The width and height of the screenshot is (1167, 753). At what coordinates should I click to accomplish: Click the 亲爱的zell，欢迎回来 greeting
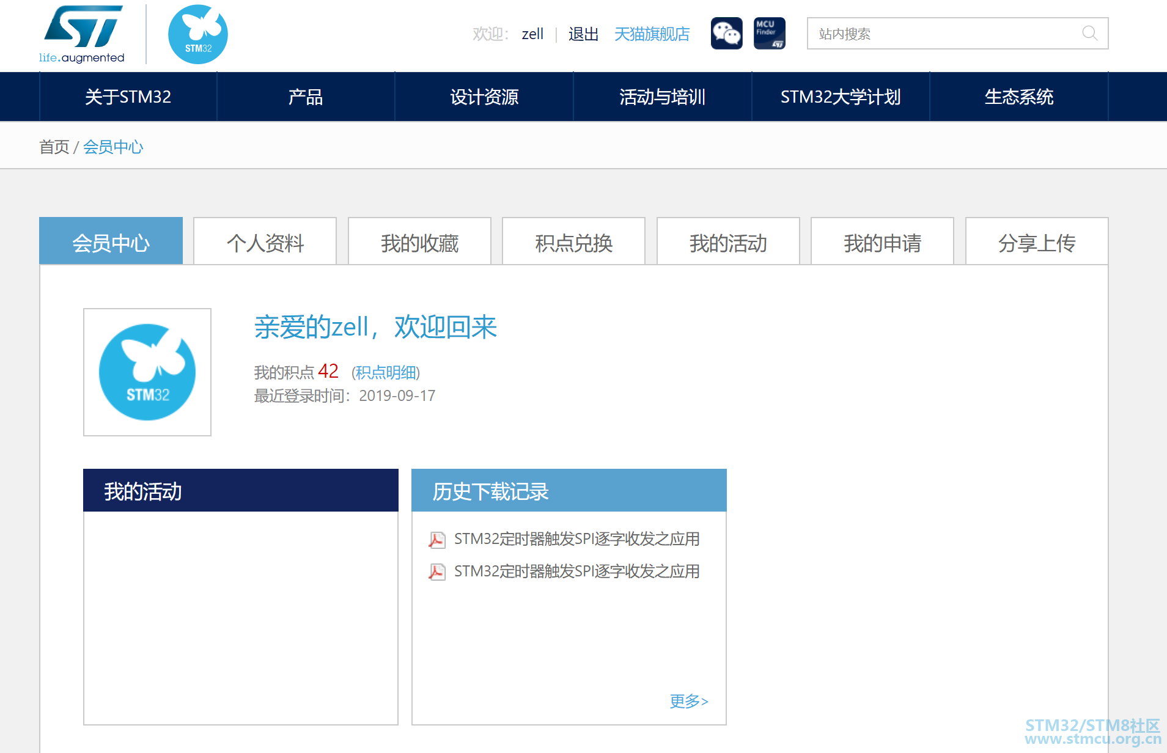pos(376,327)
